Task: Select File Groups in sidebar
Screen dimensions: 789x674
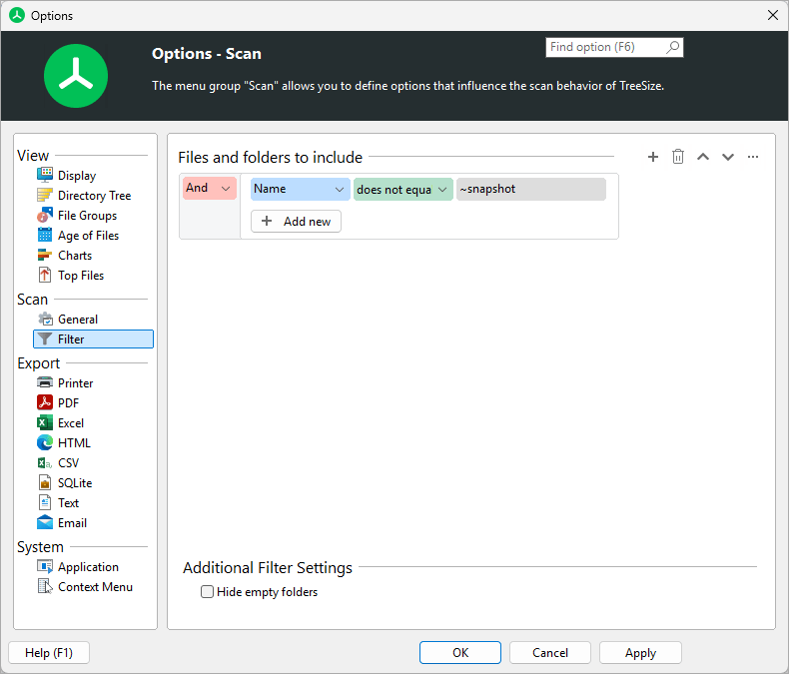Action: pos(87,216)
